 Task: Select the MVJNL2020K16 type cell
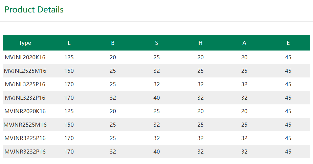(25, 57)
